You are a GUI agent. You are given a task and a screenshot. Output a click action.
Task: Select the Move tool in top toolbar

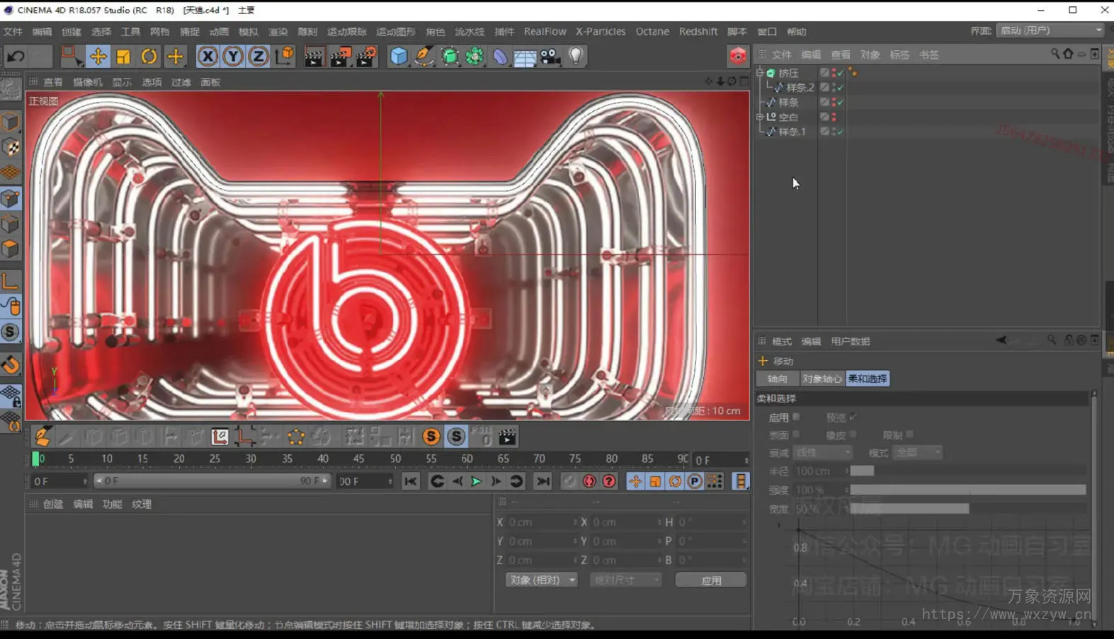[98, 57]
